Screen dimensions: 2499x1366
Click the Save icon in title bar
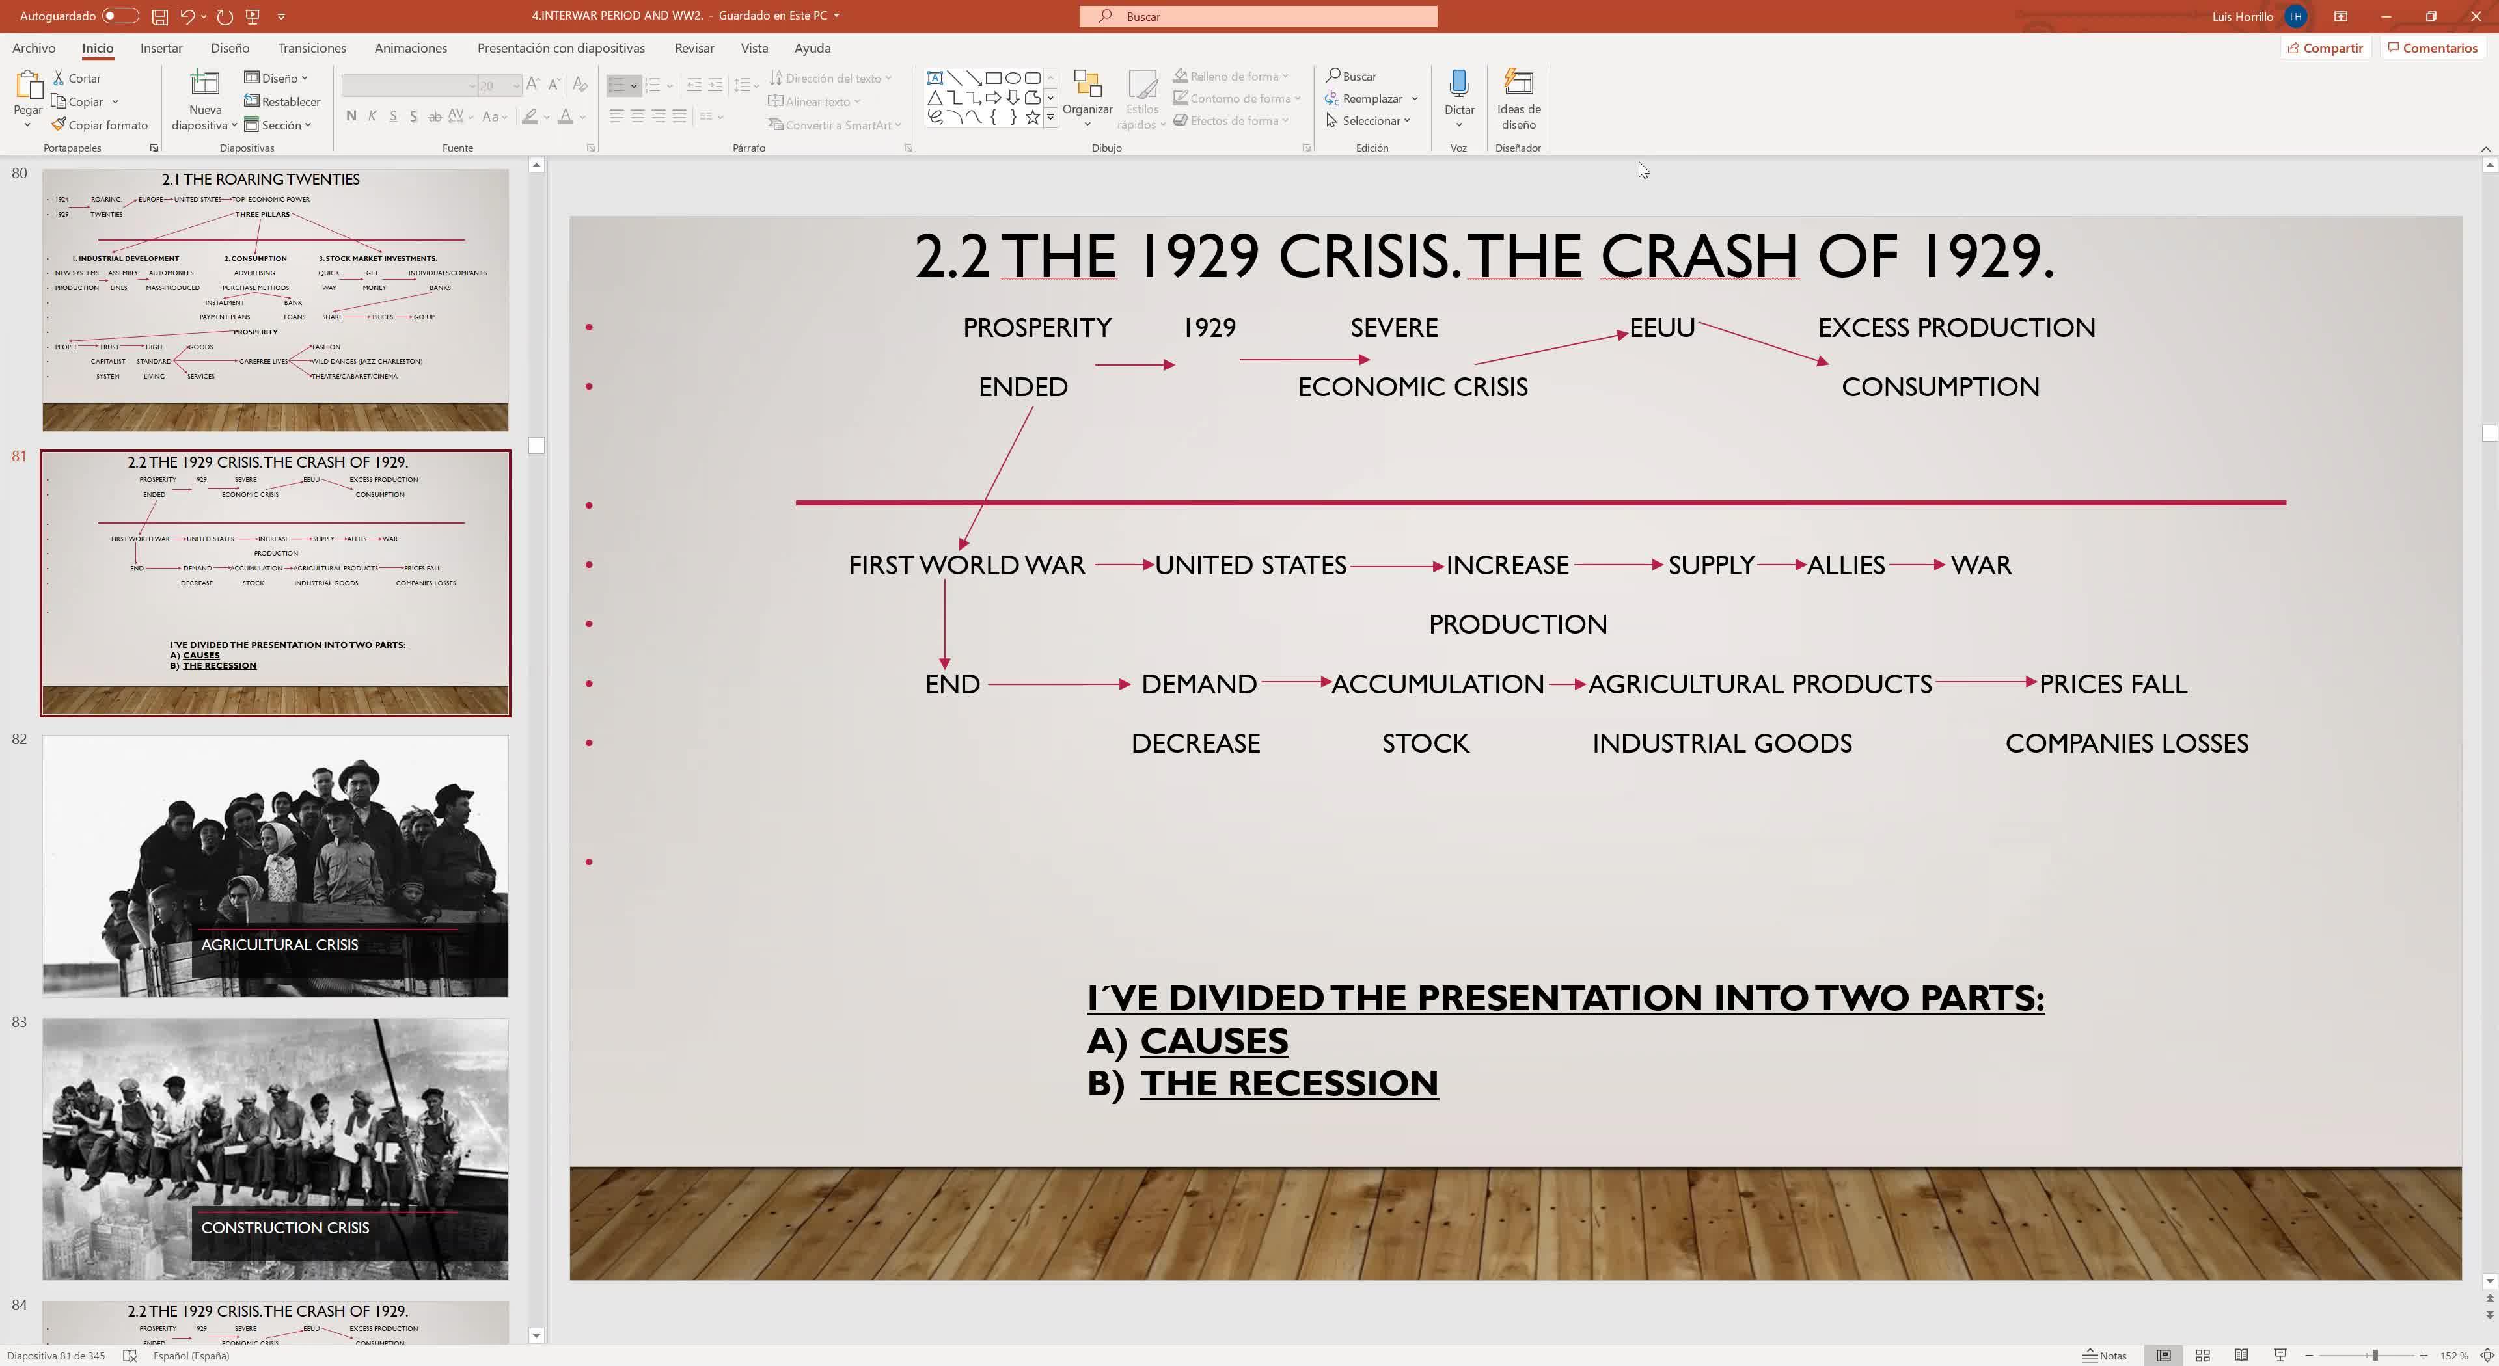pos(160,16)
